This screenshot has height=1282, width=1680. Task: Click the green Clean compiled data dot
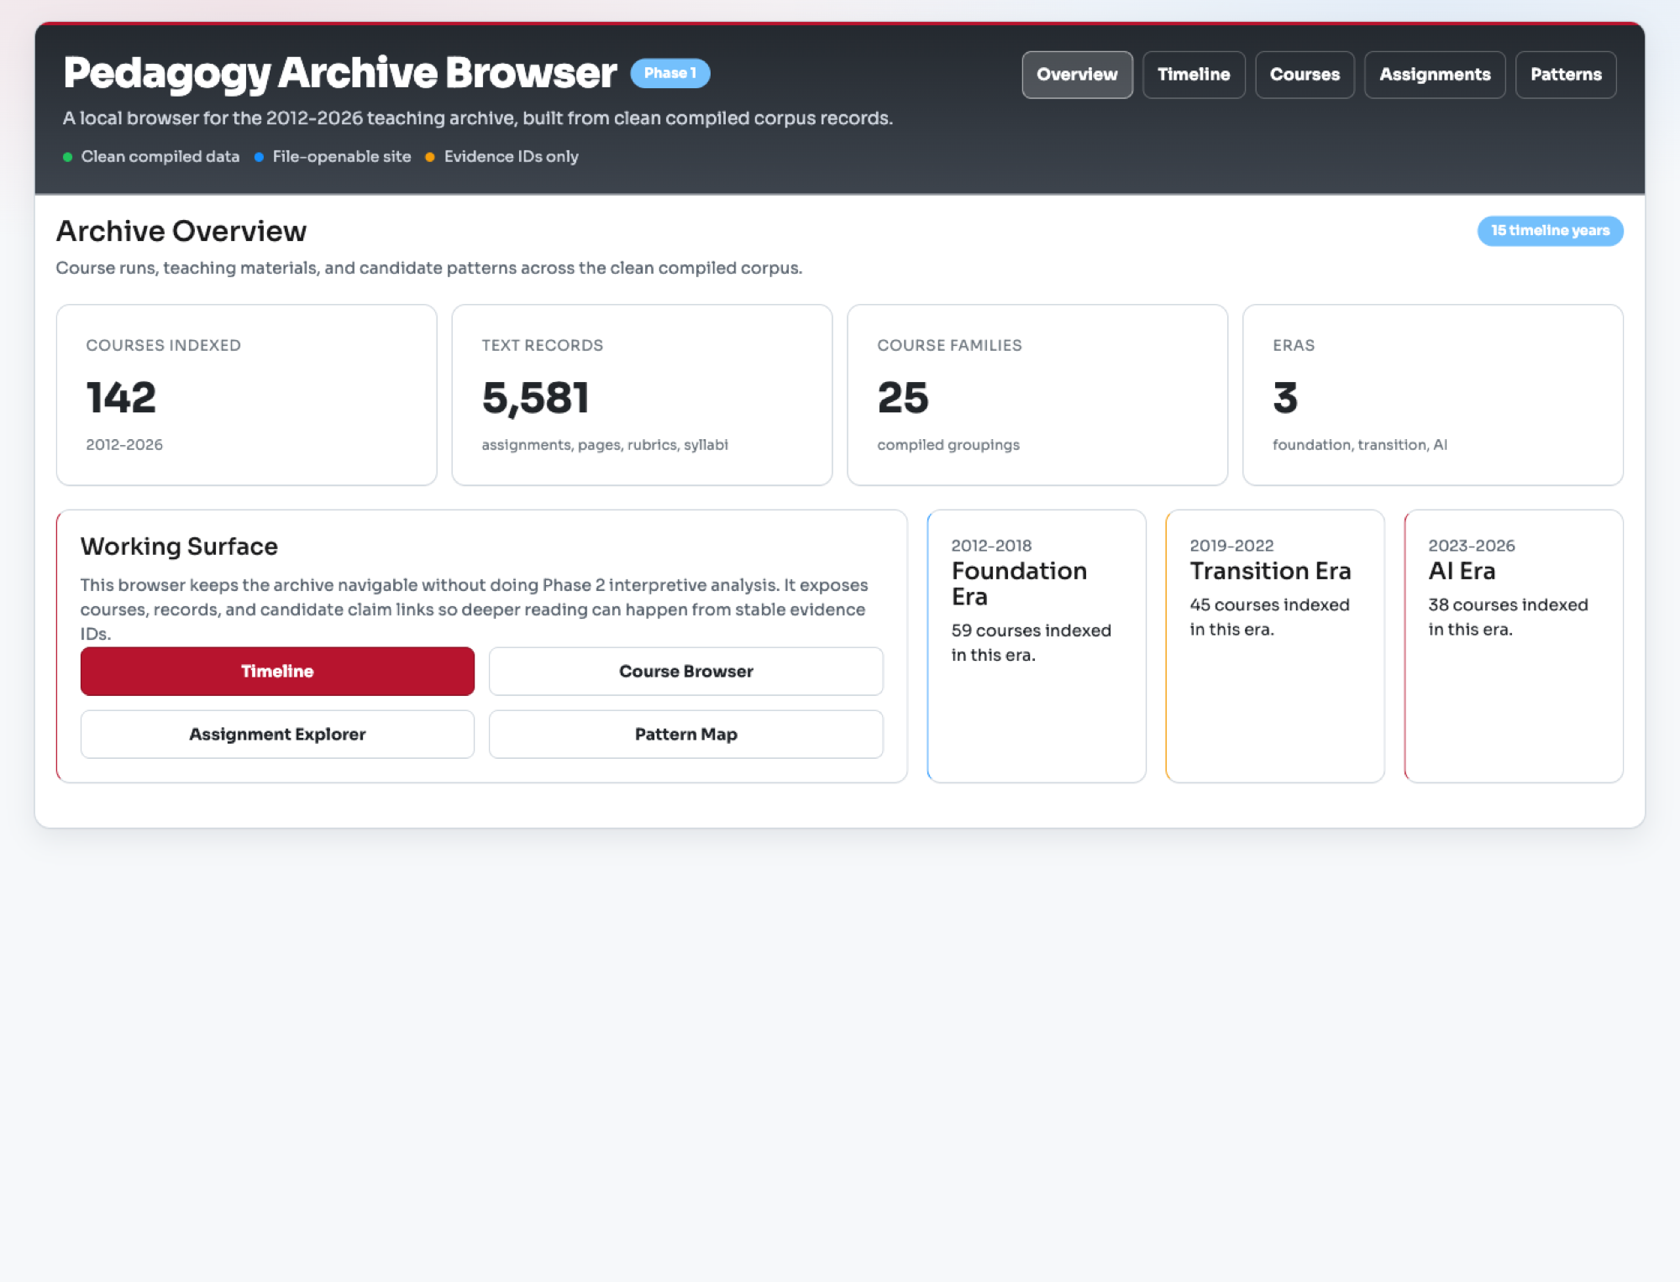pos(67,157)
